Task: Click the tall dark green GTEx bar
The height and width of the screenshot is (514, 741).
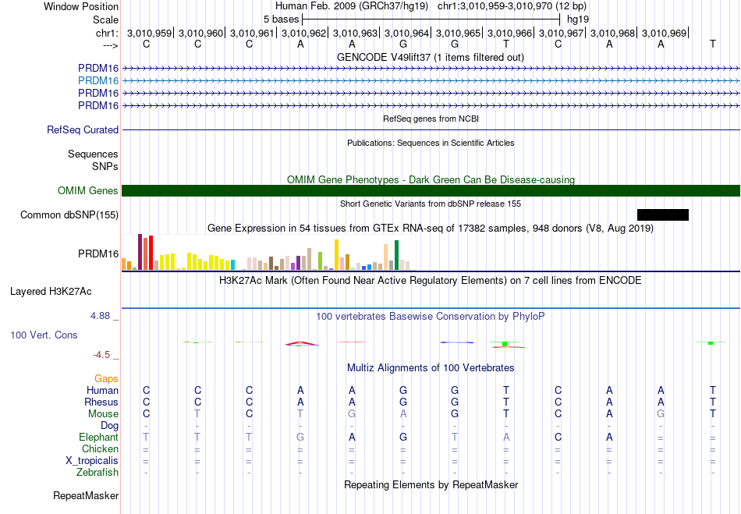Action: pyautogui.click(x=396, y=255)
